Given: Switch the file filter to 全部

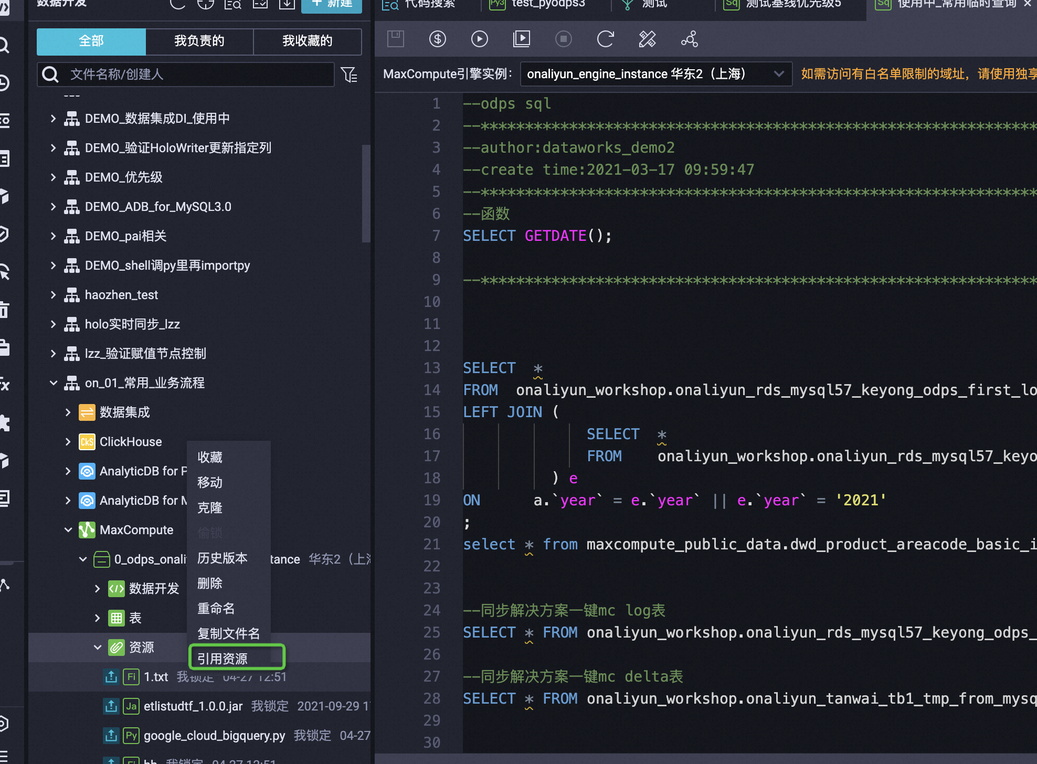Looking at the screenshot, I should coord(91,41).
